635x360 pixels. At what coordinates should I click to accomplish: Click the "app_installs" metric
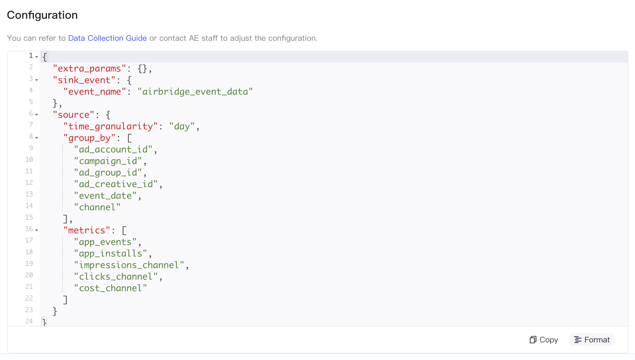click(110, 253)
